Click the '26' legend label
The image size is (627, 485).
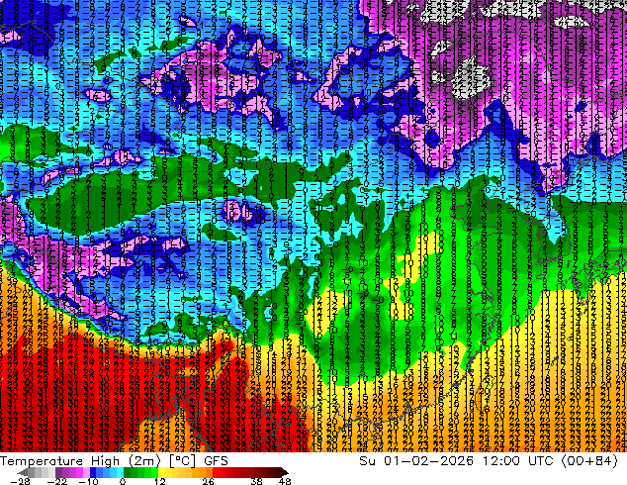[208, 481]
